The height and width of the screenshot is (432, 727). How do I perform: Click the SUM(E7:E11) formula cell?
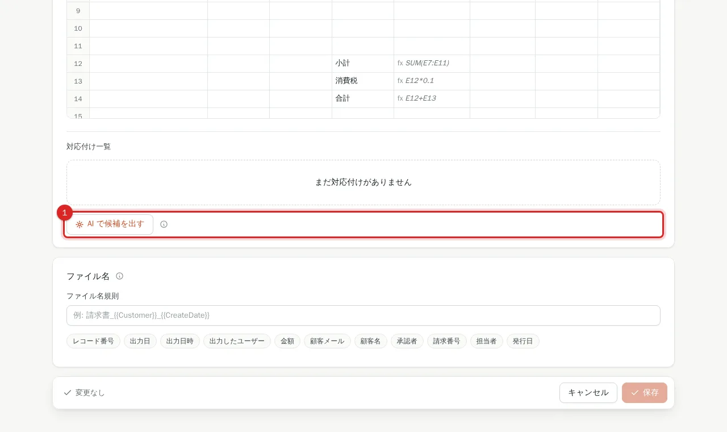[x=432, y=64]
